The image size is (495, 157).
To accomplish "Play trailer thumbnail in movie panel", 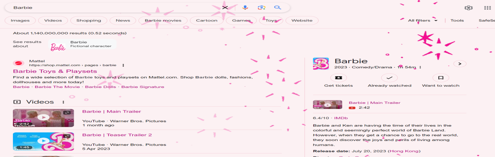I will click(x=328, y=105).
